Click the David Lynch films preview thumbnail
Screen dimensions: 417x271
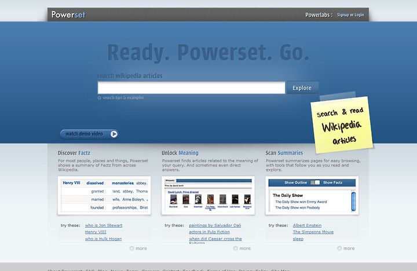point(208,196)
